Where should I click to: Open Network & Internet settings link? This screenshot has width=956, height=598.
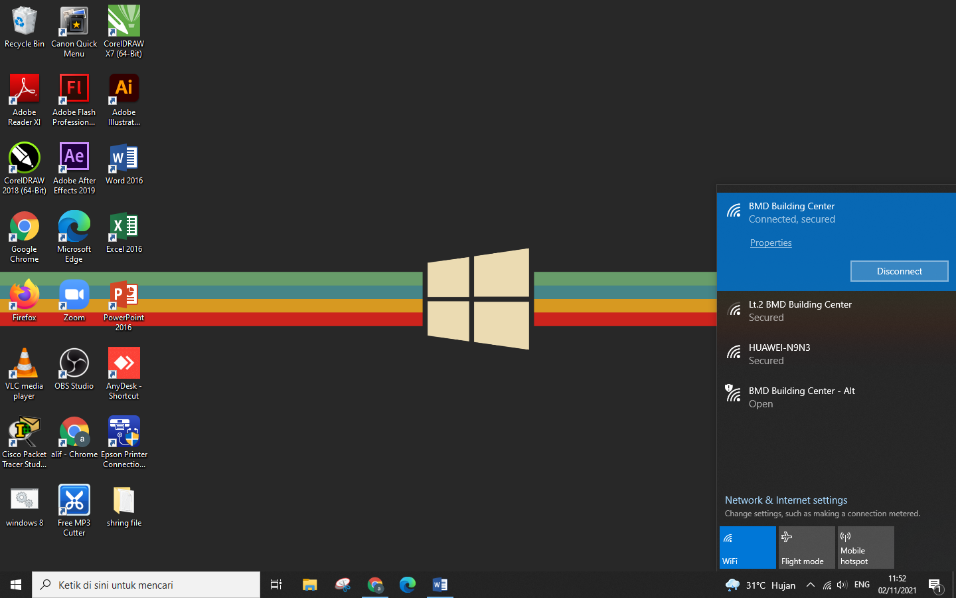(x=786, y=500)
